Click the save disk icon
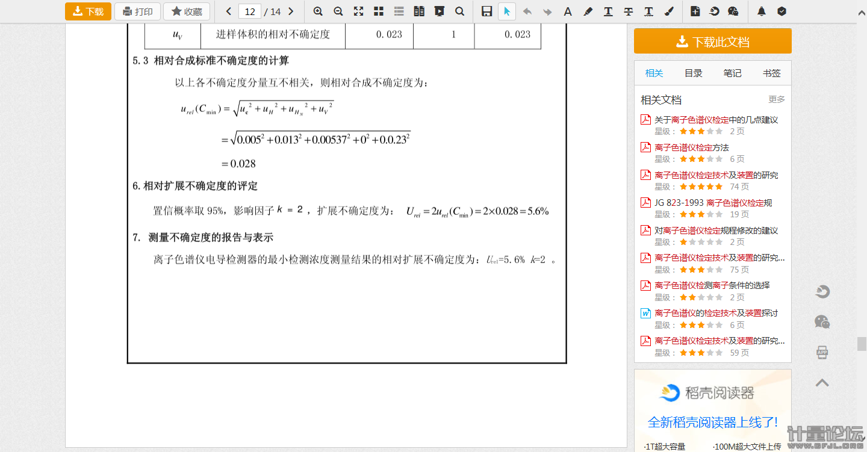 (x=487, y=11)
